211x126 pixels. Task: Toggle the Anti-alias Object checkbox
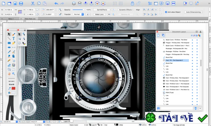tap(166, 12)
